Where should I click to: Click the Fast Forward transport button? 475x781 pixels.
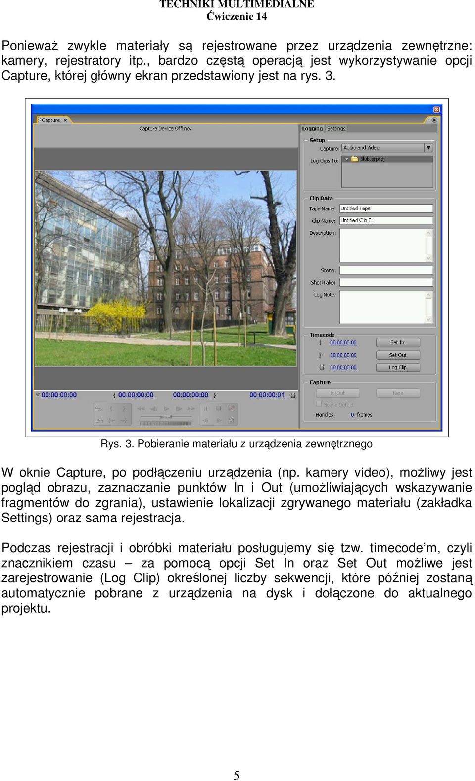point(191,409)
